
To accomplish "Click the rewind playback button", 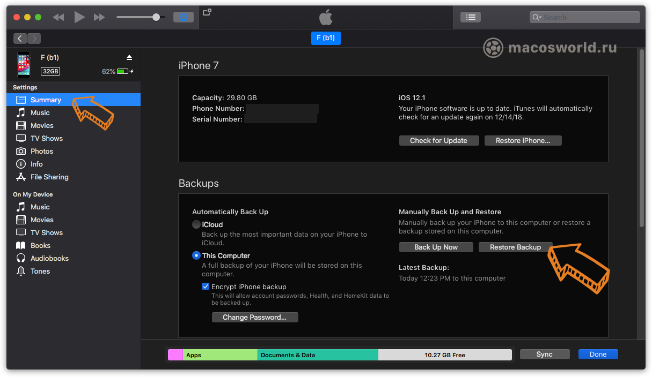I will pyautogui.click(x=58, y=17).
